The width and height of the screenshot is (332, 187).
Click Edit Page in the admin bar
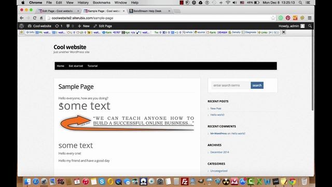[103, 26]
